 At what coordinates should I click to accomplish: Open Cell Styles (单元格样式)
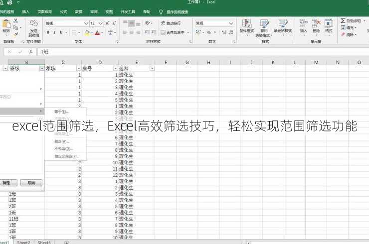click(x=283, y=28)
